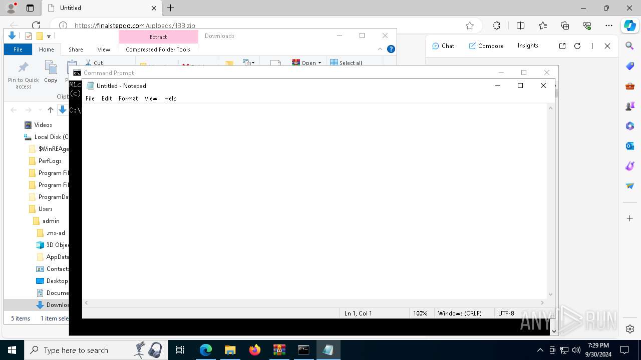Open Copilot pane more options menu
Image resolution: width=641 pixels, height=360 pixels.
click(592, 45)
